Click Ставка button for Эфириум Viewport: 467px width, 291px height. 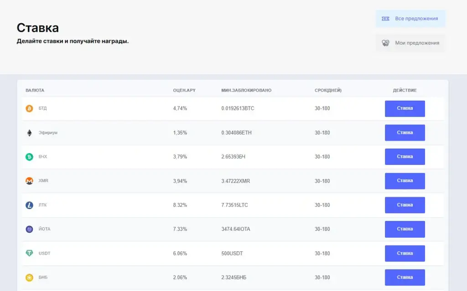point(405,133)
